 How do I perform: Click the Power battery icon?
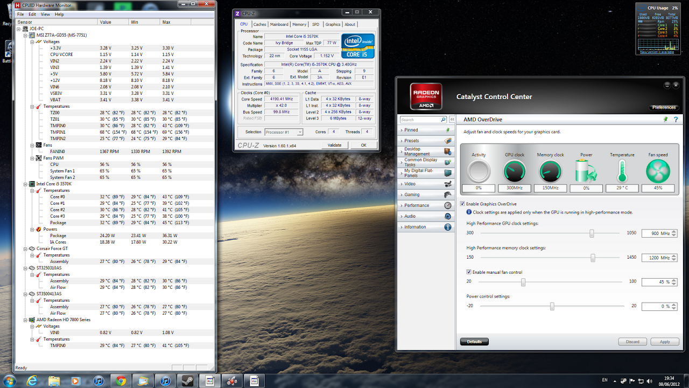point(586,171)
